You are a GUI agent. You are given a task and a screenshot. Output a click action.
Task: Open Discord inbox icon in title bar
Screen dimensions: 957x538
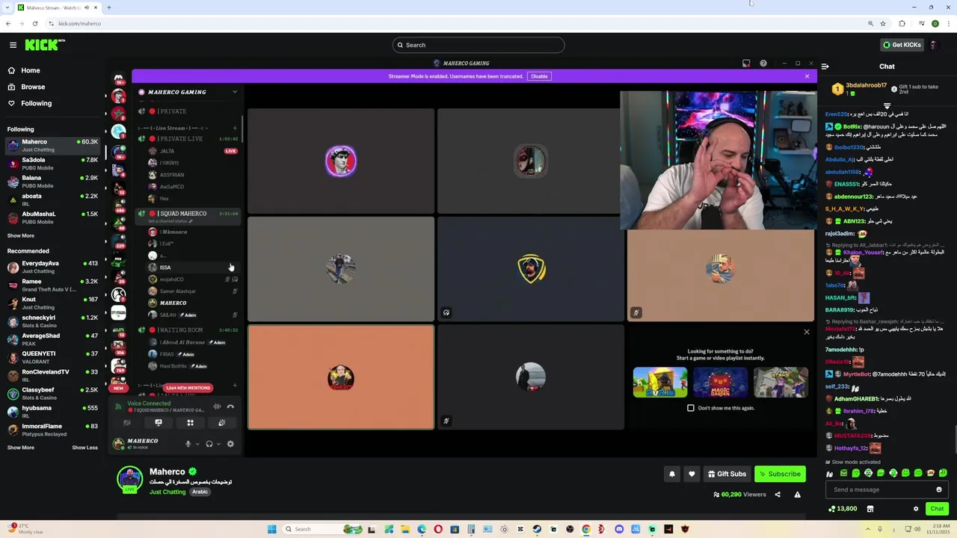[x=746, y=64]
